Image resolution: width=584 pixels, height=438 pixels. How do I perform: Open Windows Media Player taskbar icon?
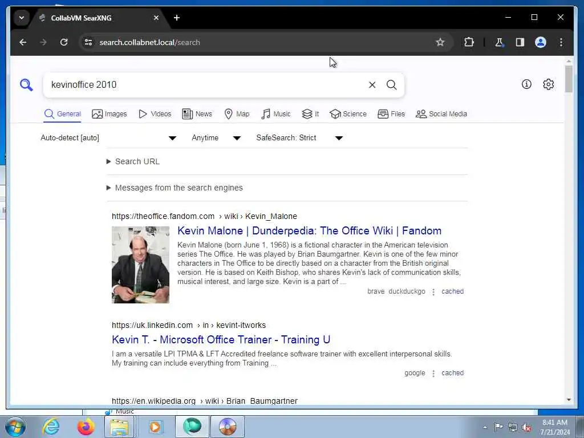click(155, 427)
